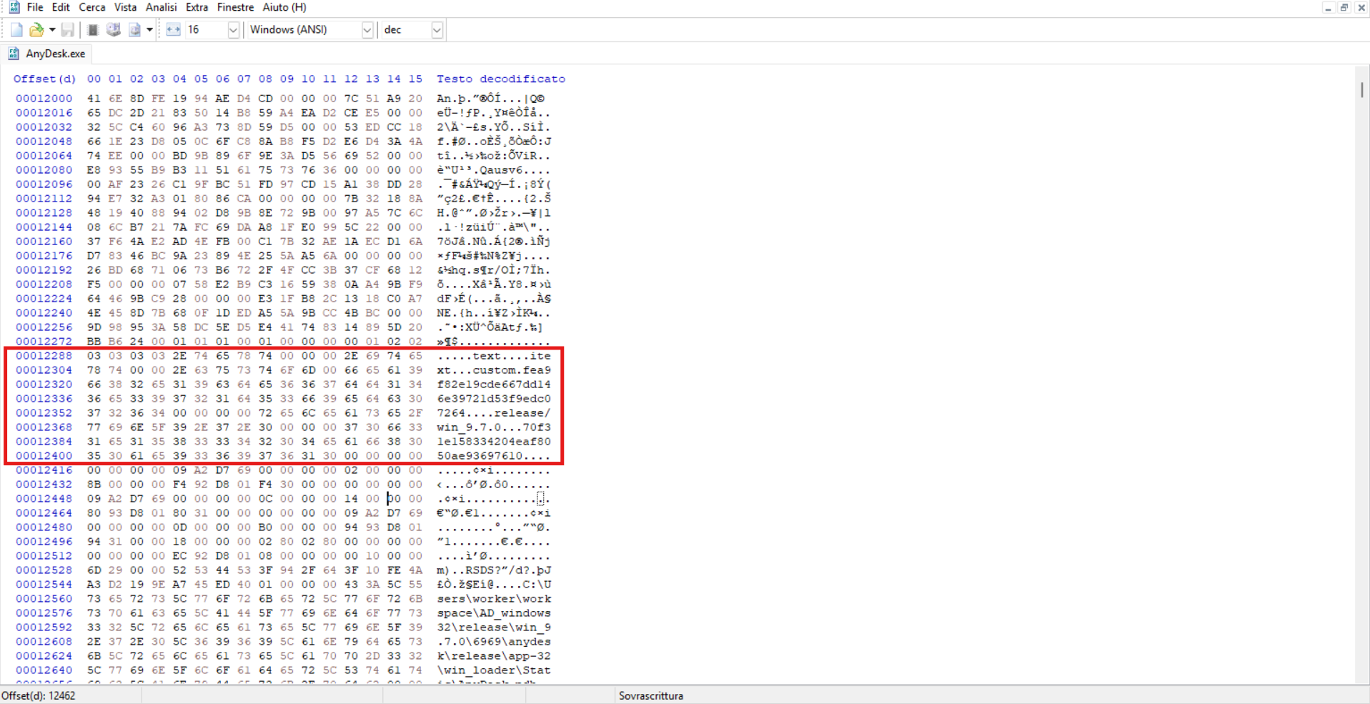Click the bytes-per-row width arrows icon

[173, 30]
